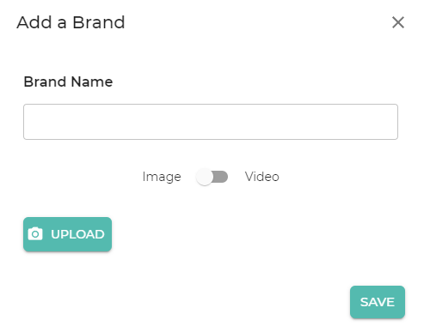Dismiss the dialog using the X icon

pos(398,22)
